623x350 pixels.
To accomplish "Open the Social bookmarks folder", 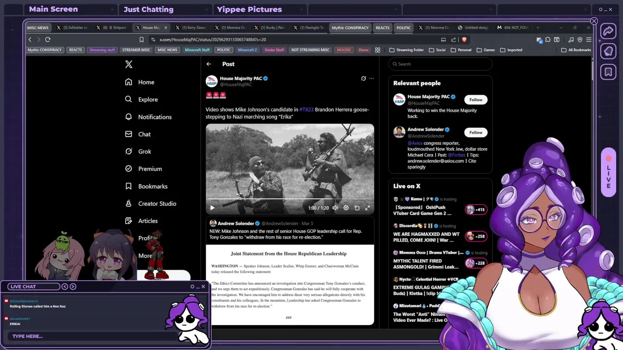I will point(437,50).
